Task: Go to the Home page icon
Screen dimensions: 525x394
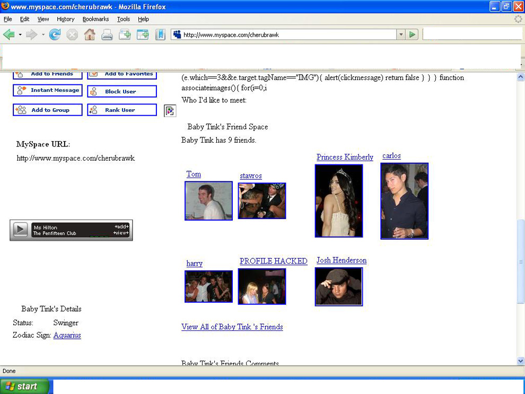Action: (x=90, y=34)
